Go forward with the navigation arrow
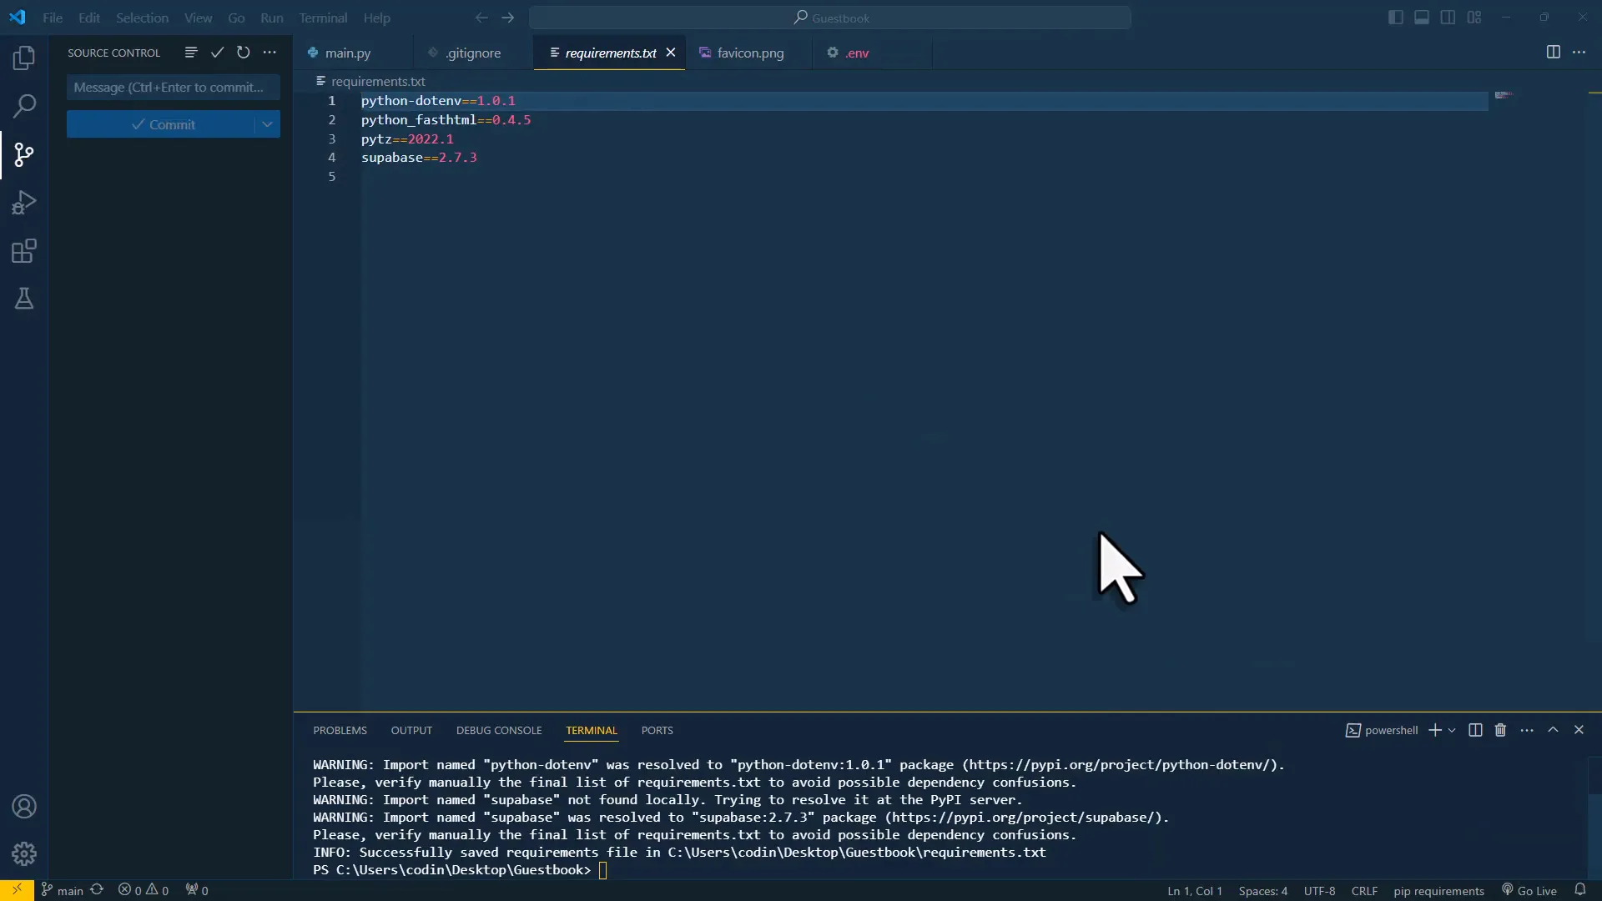The height and width of the screenshot is (901, 1602). click(508, 18)
